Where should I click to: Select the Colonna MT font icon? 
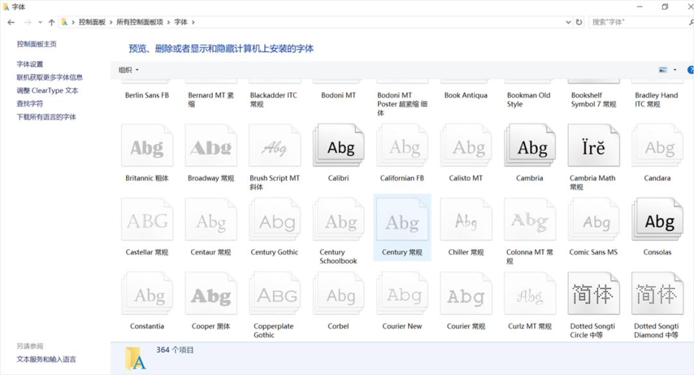[529, 220]
